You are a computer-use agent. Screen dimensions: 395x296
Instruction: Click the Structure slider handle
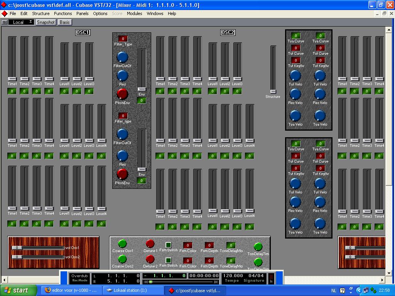click(x=273, y=91)
